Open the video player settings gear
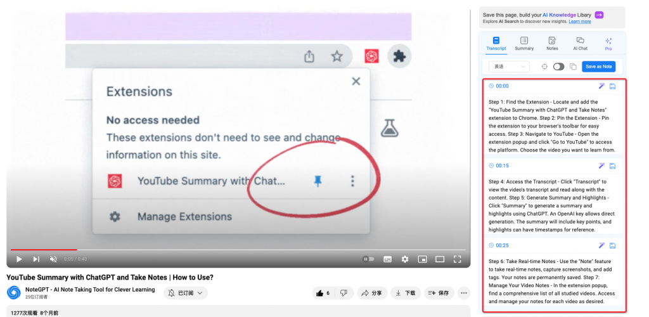 pyautogui.click(x=405, y=259)
